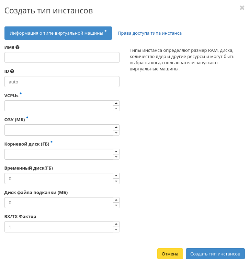Increase RX/TX Фактор with the up arrow
Screen dimensions: 249x263
coord(116,224)
